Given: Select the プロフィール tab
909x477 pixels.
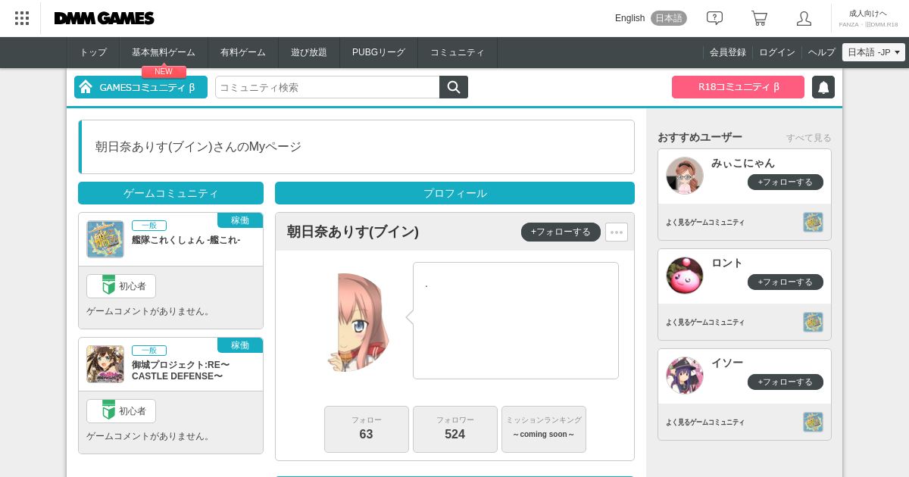Looking at the screenshot, I should pyautogui.click(x=454, y=193).
